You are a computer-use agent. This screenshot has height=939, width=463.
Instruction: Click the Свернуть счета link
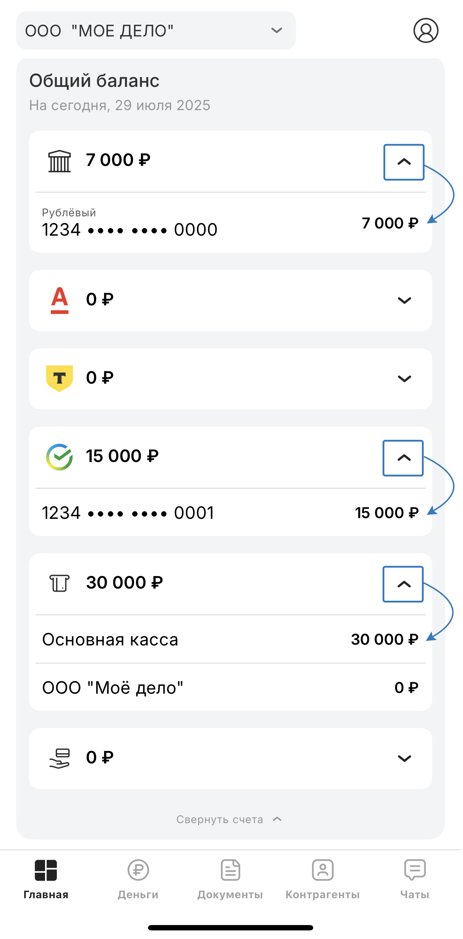[x=229, y=820]
